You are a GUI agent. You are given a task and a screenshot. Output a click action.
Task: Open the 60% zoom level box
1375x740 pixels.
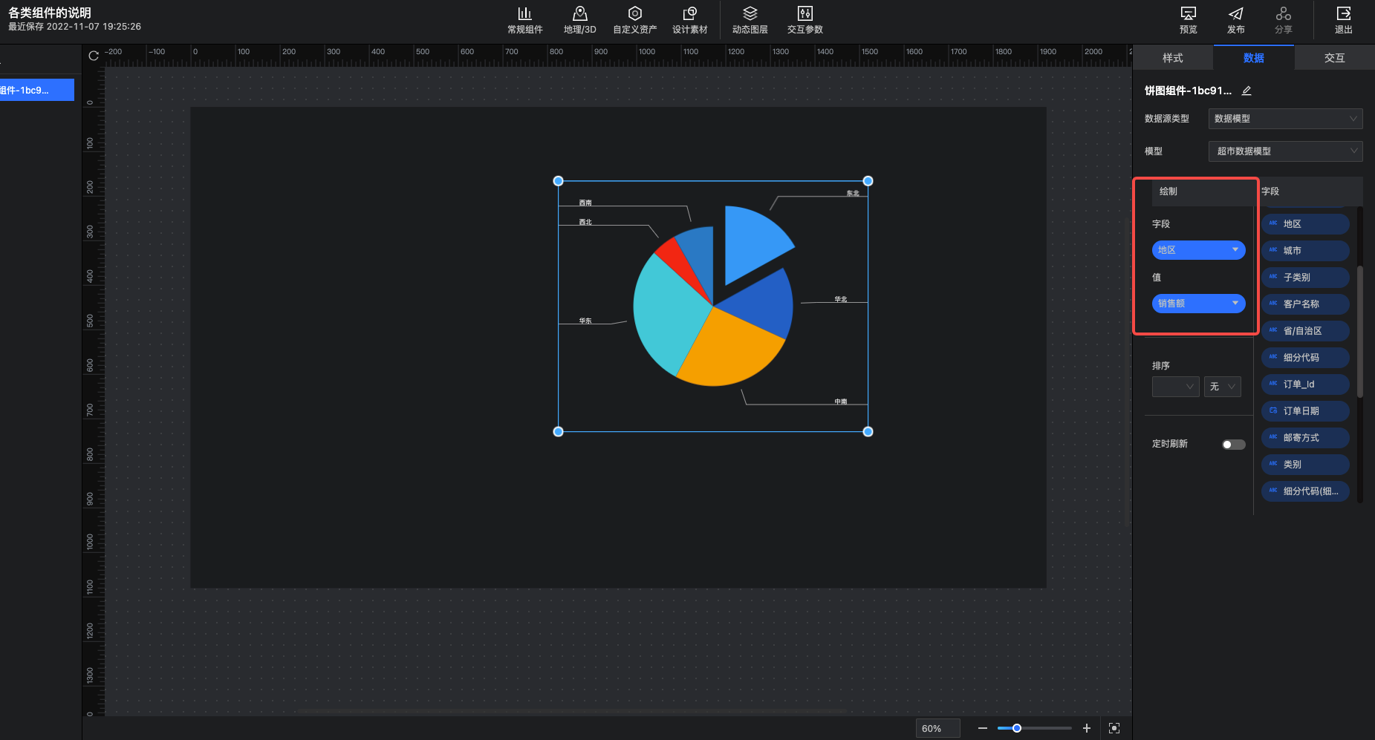pos(937,728)
